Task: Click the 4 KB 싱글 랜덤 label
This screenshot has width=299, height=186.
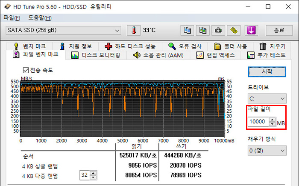Action: pyautogui.click(x=40, y=166)
